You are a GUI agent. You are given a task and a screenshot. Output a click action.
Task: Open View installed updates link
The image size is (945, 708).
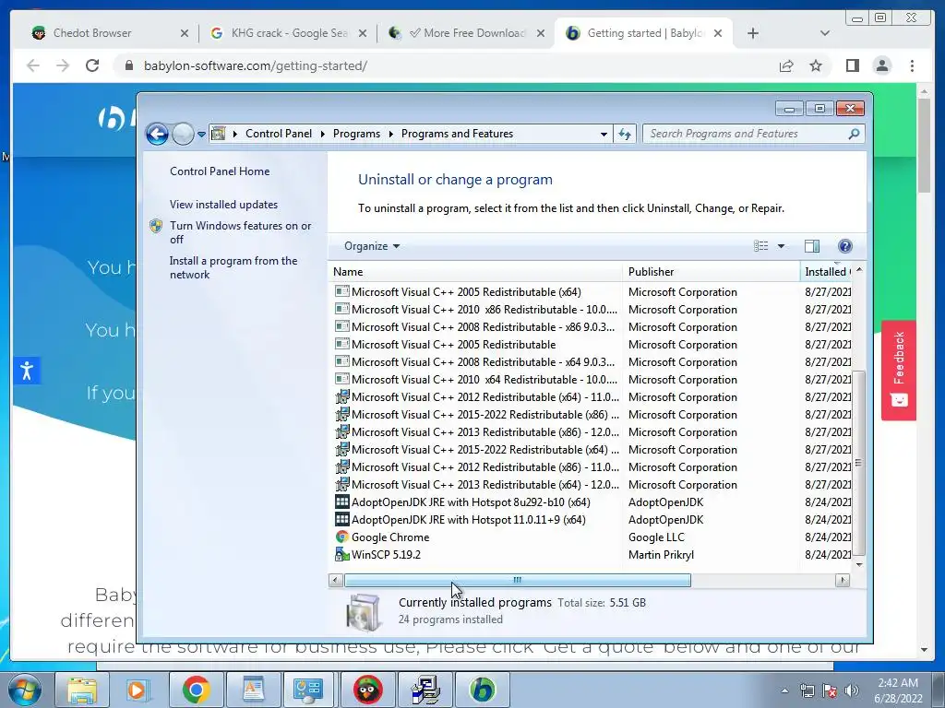(x=223, y=205)
